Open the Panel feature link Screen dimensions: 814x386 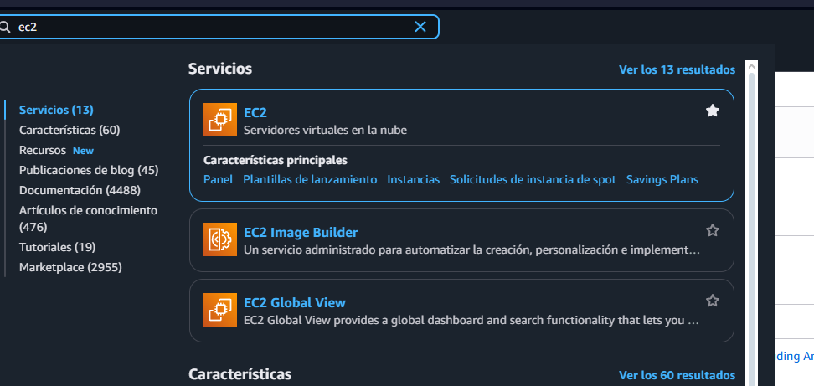coord(218,179)
